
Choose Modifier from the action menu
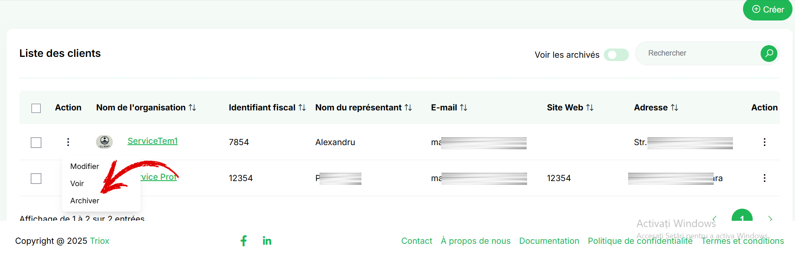85,166
